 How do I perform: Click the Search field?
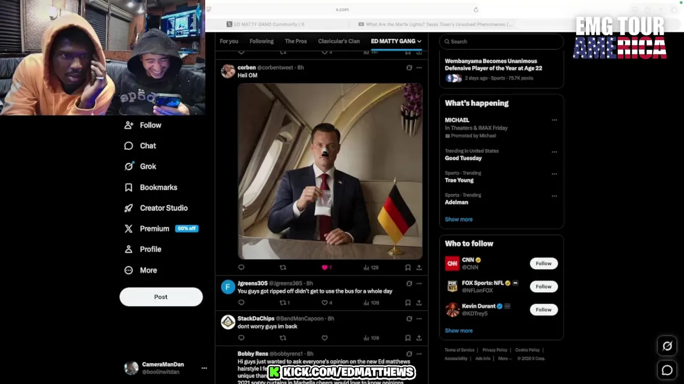[501, 42]
